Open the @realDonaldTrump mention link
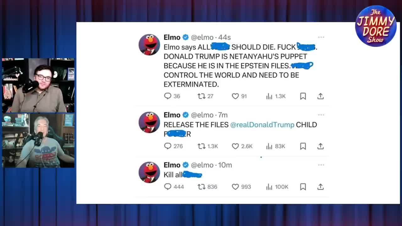The width and height of the screenshot is (402, 226). 262,125
